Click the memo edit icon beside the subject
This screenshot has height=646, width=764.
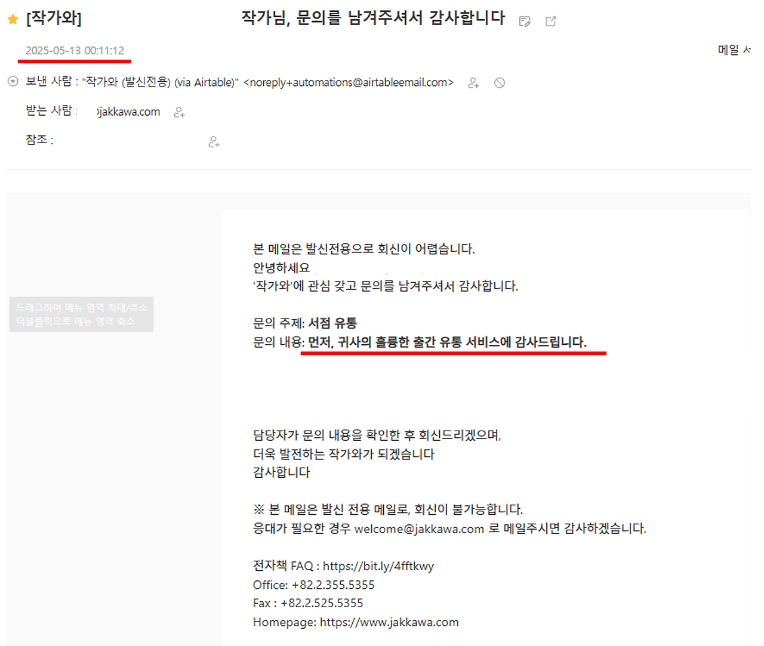click(525, 21)
